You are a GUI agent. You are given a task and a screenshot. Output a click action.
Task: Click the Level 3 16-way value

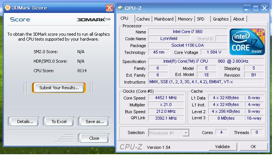coord(254,118)
